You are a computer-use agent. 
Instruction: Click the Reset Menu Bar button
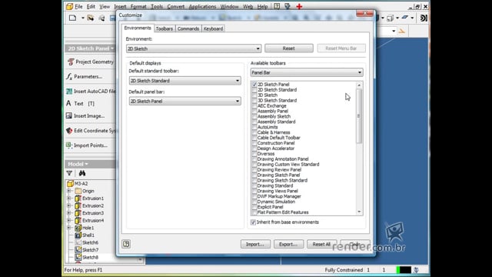pyautogui.click(x=341, y=48)
